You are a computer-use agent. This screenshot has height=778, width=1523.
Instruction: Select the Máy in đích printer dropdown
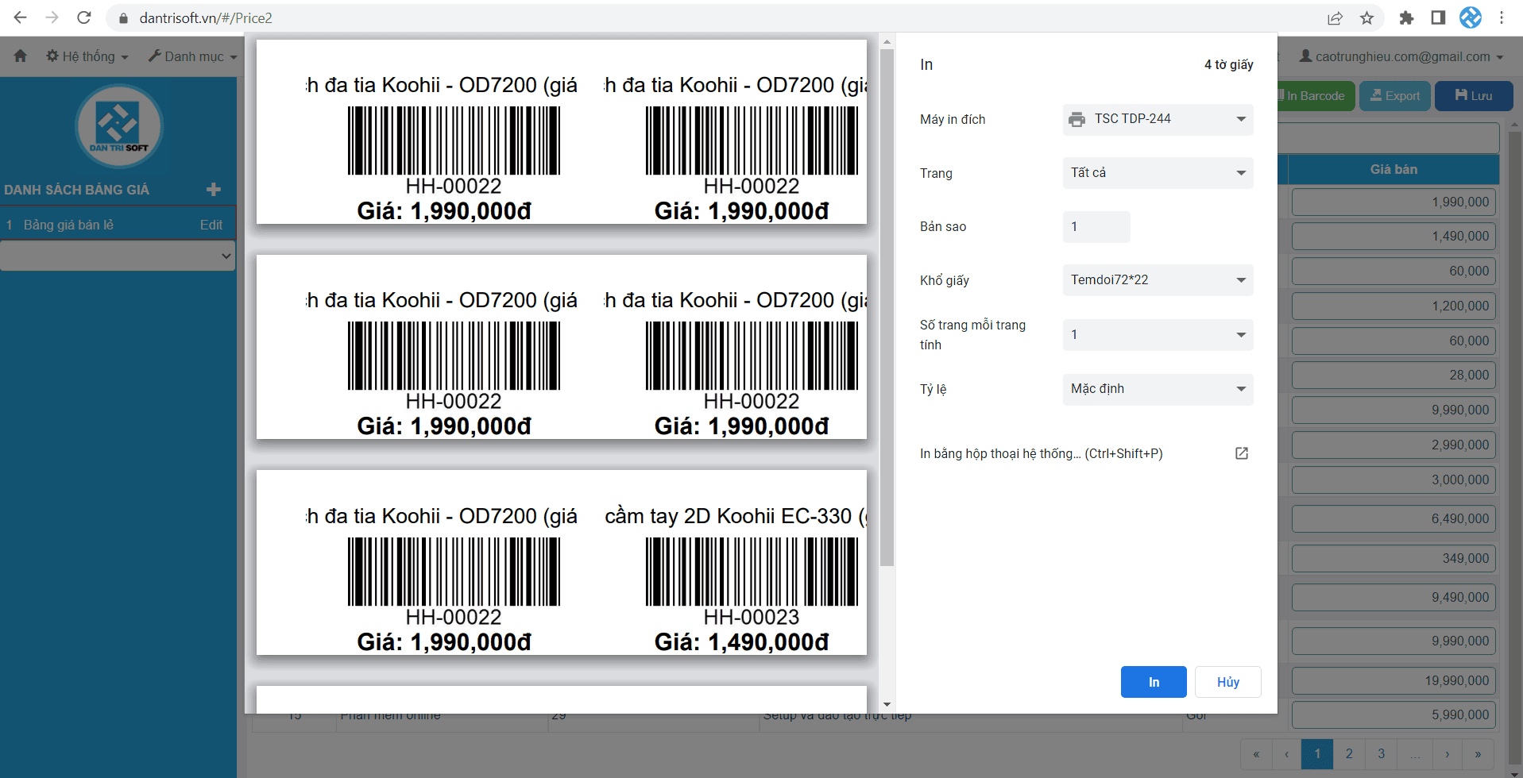[1158, 119]
